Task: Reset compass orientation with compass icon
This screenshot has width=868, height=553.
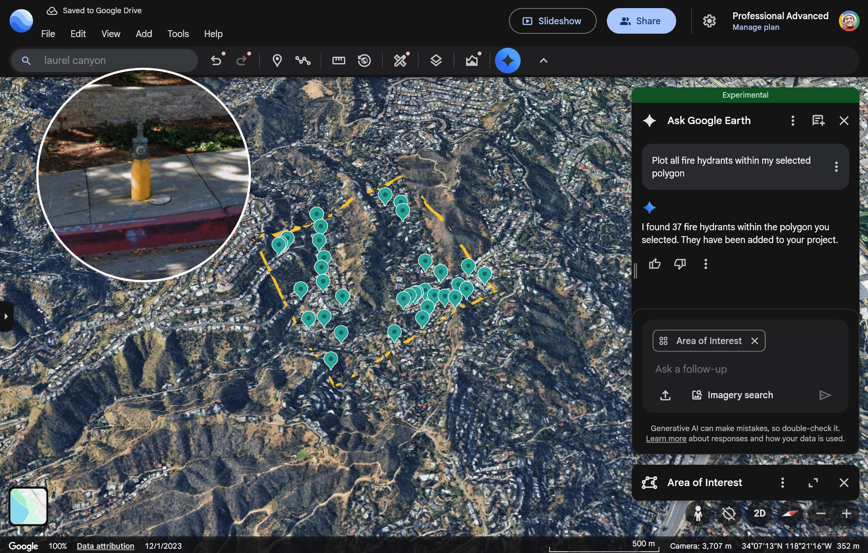Action: [x=789, y=513]
